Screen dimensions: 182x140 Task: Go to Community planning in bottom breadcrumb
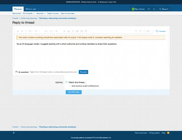pyautogui.click(x=29, y=127)
